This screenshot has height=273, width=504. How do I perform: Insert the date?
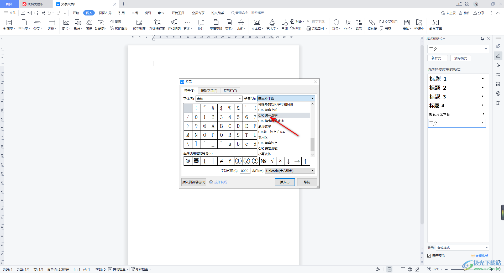point(285,25)
